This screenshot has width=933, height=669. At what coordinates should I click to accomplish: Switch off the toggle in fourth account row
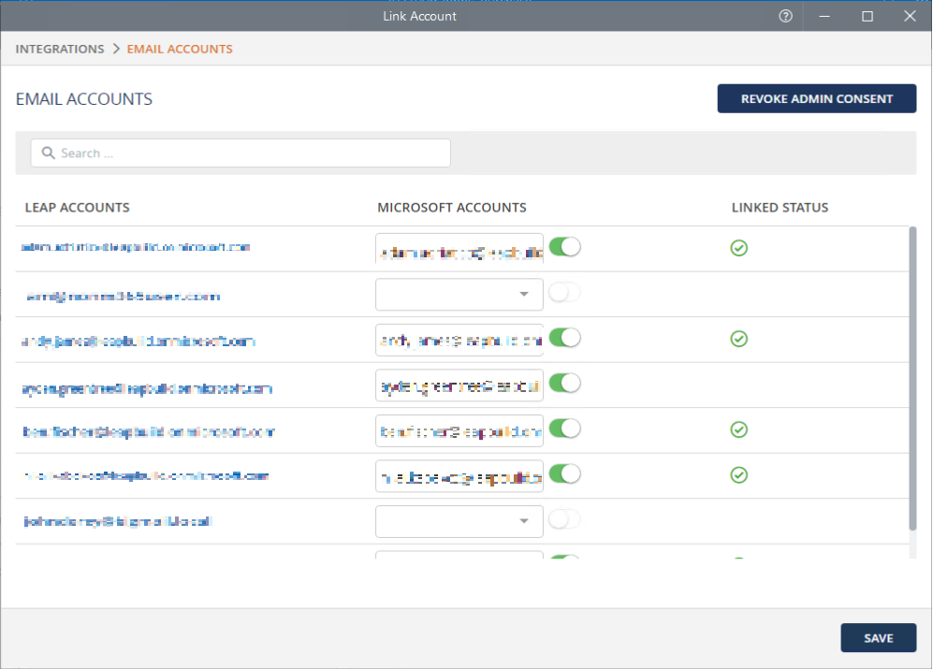(x=564, y=383)
